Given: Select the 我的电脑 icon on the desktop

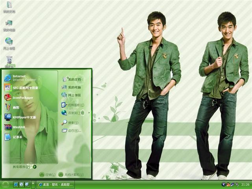Looking at the screenshot, I should pyautogui.click(x=9, y=26).
